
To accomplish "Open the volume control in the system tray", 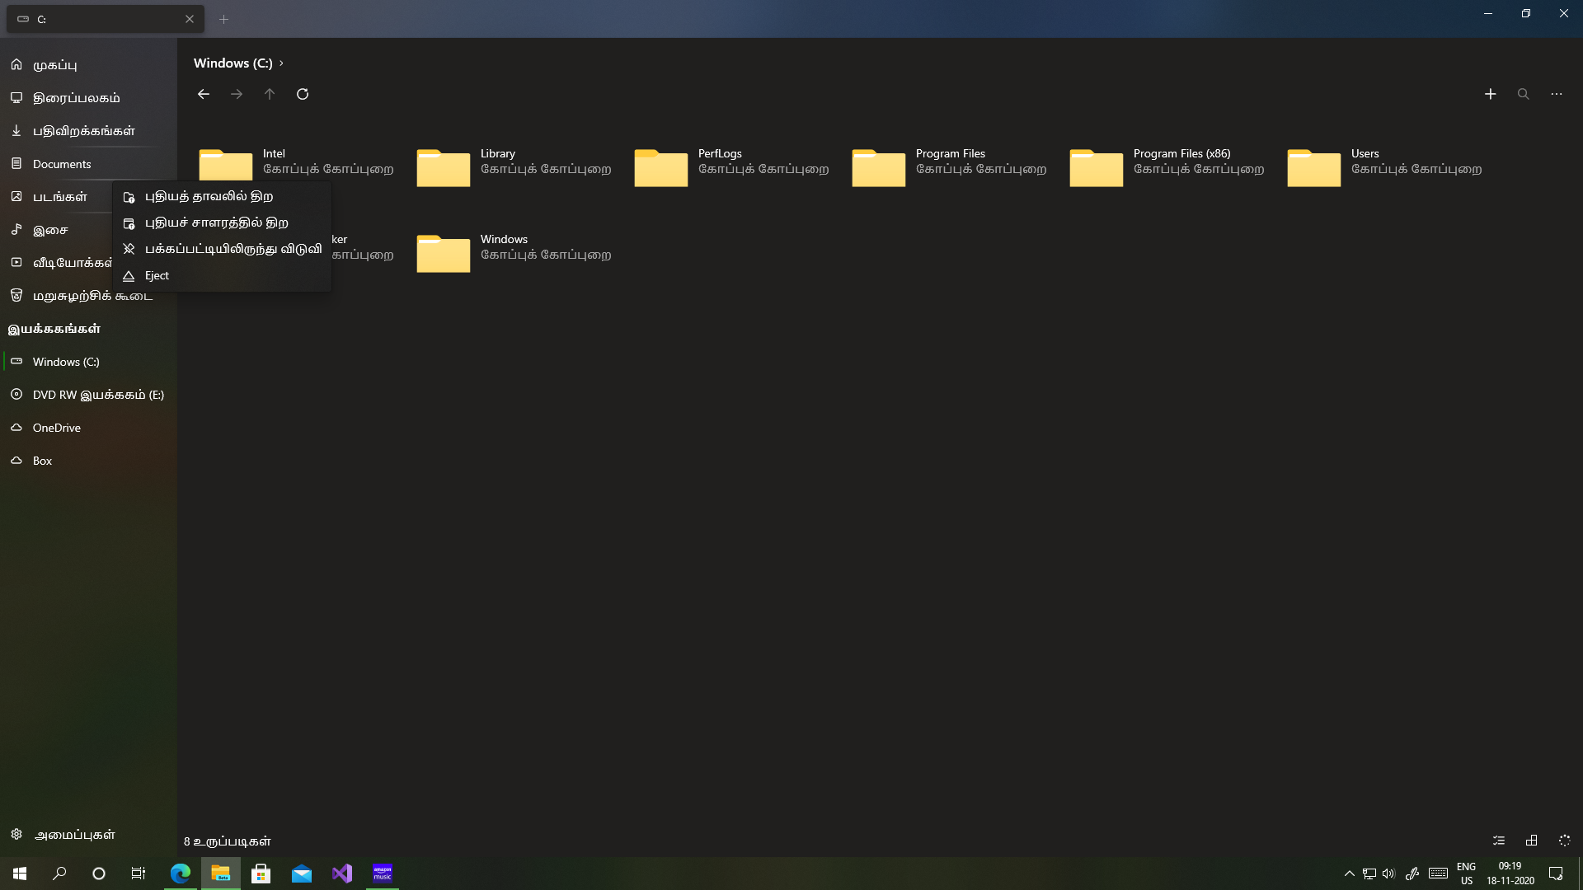I will coord(1390,873).
